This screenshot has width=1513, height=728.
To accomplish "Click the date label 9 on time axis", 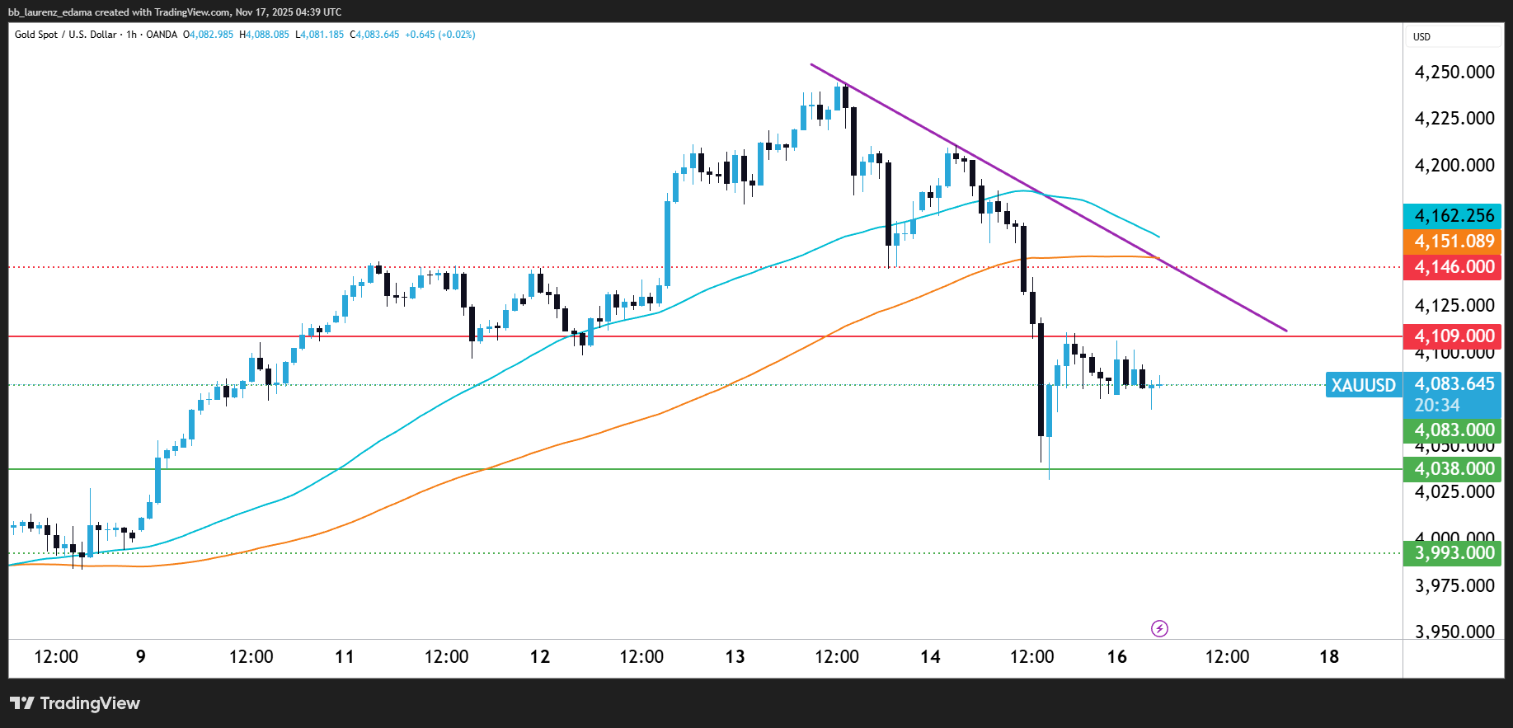I will 141,657.
